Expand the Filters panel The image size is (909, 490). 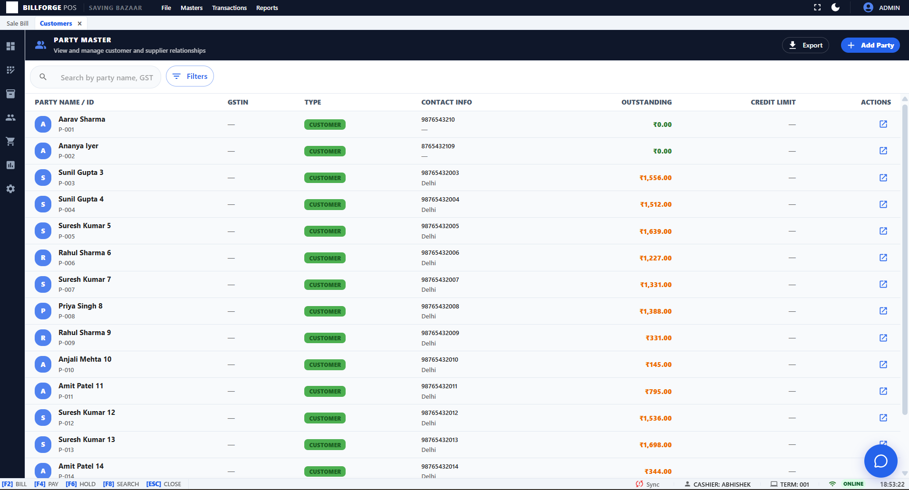[x=190, y=76]
